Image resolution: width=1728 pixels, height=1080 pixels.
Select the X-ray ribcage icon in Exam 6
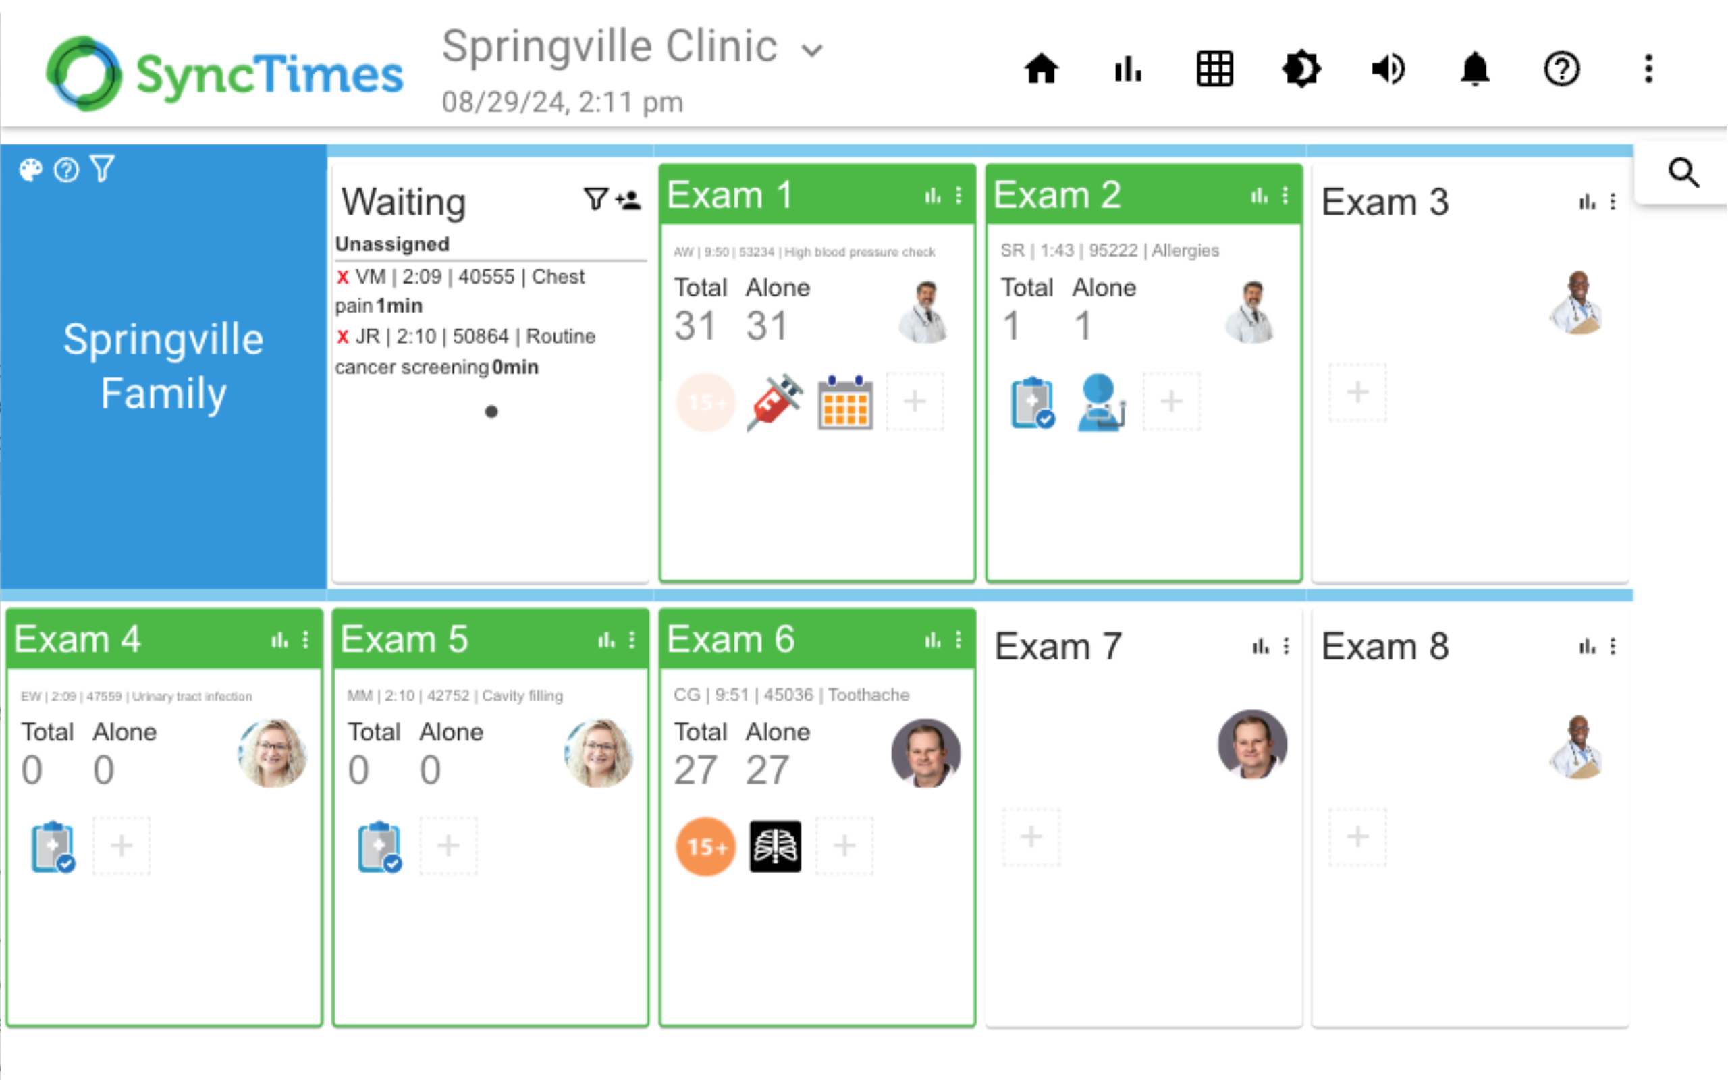coord(776,847)
